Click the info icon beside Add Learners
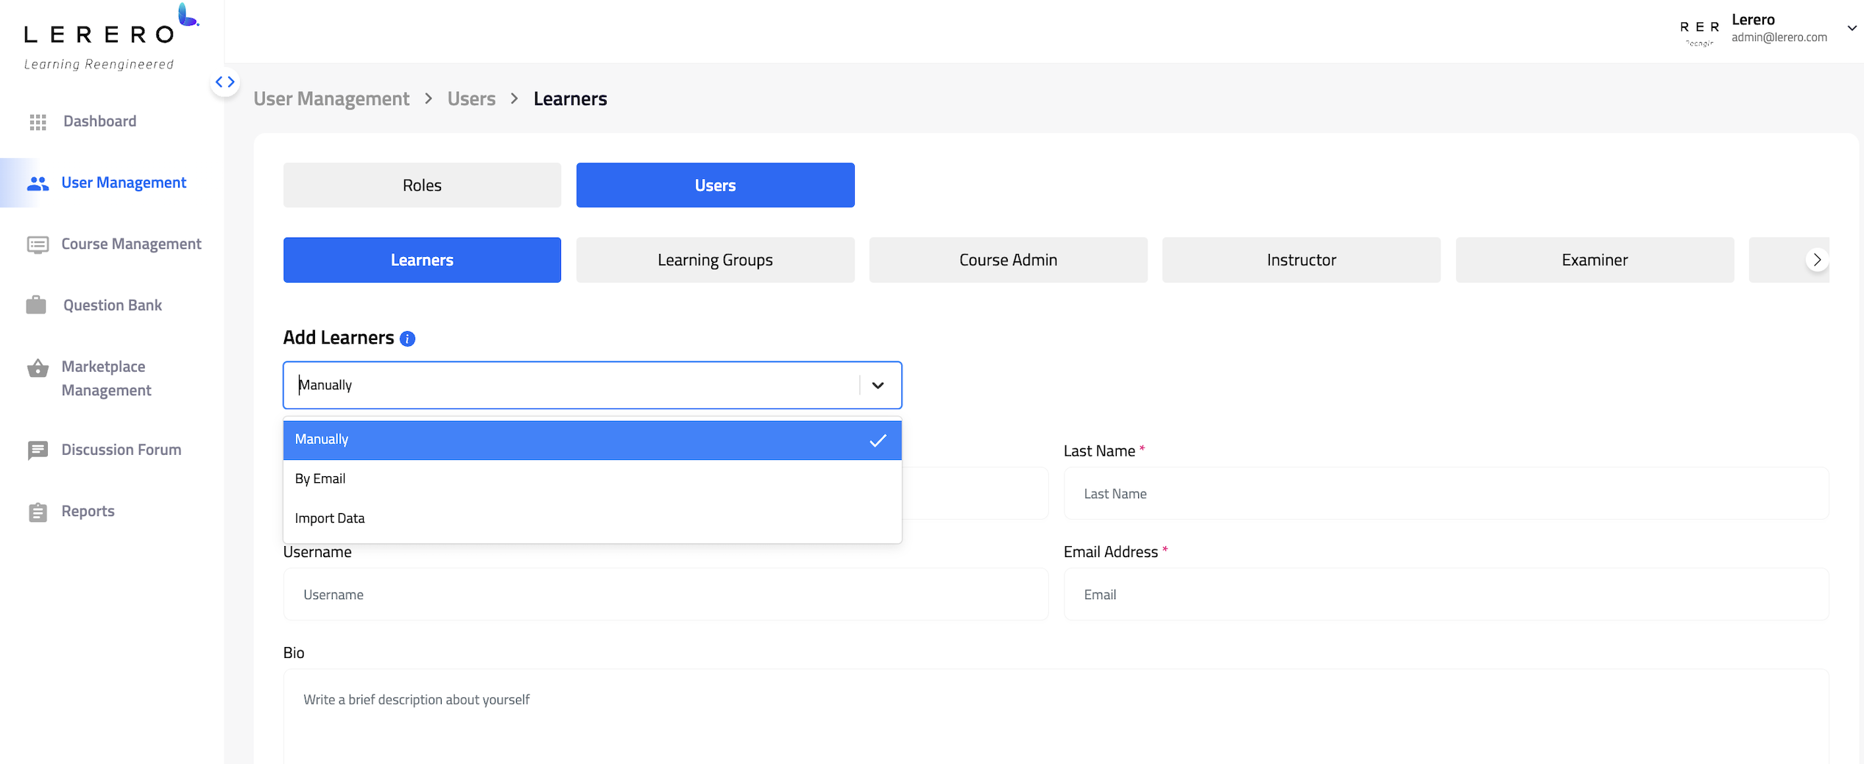This screenshot has width=1864, height=764. coord(407,339)
